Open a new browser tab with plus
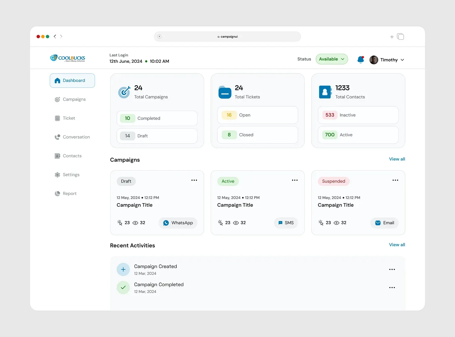The height and width of the screenshot is (337, 455). coord(392,37)
